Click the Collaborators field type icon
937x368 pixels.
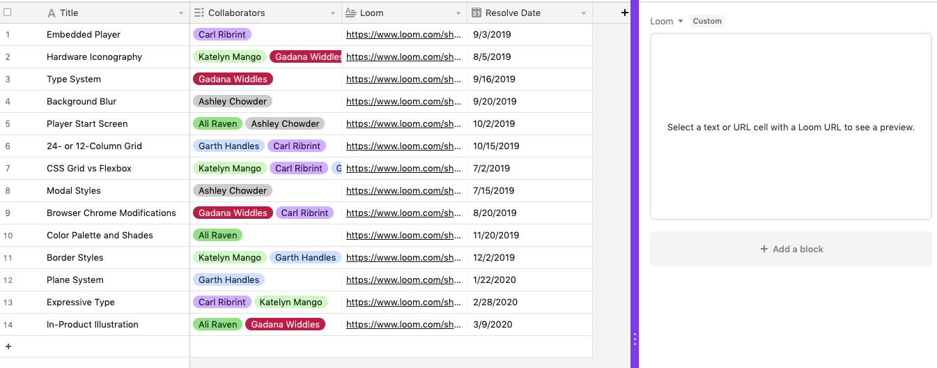point(199,13)
